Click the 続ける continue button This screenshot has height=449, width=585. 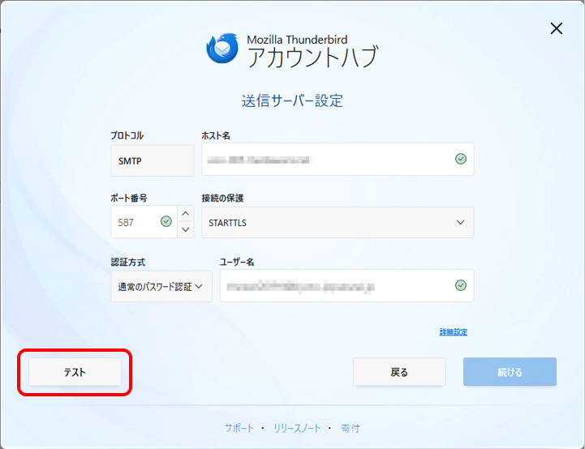pos(510,372)
